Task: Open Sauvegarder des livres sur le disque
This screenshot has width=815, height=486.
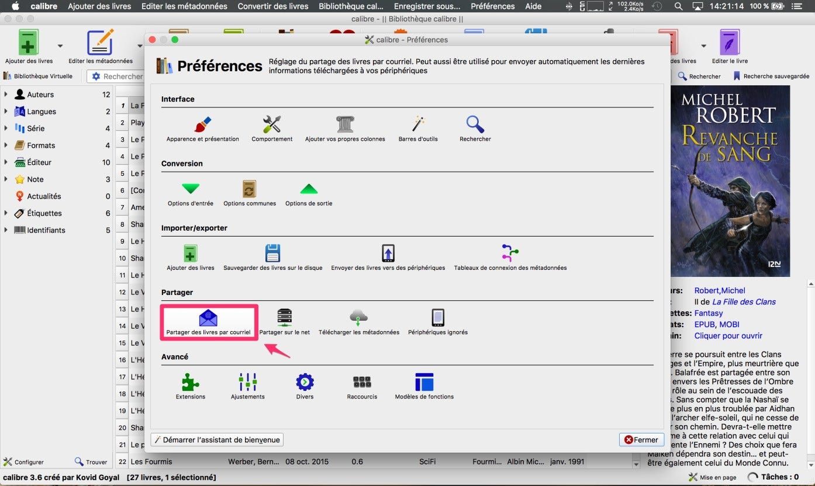Action: tap(273, 258)
